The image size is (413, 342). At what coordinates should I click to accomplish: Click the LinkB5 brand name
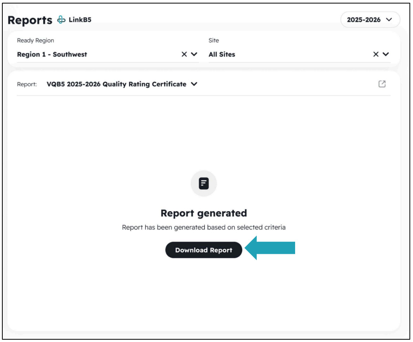click(x=80, y=20)
